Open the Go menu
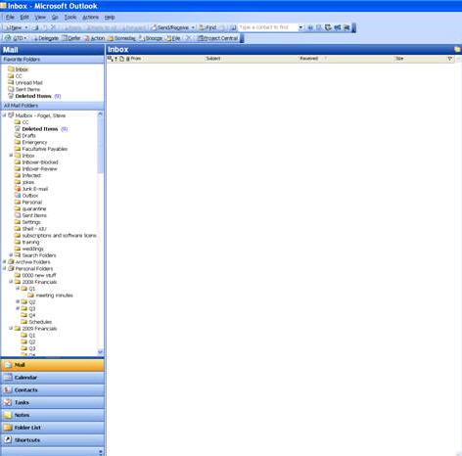This screenshot has width=462, height=456. click(55, 17)
